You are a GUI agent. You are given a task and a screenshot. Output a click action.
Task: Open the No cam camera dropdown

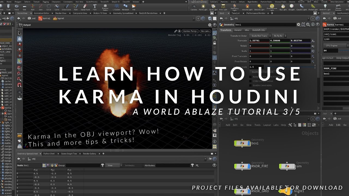tap(205, 31)
